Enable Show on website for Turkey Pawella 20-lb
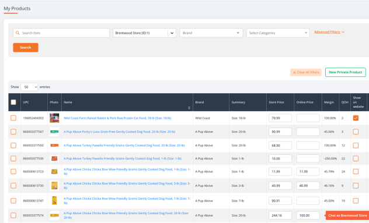The image size is (369, 223). coord(356,146)
